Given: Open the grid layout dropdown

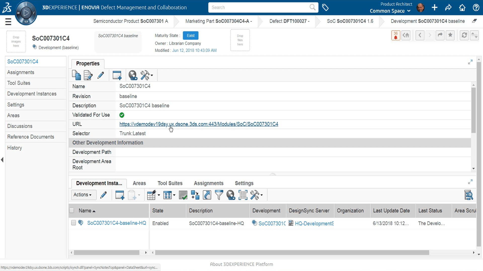Looking at the screenshot, I should (169, 195).
